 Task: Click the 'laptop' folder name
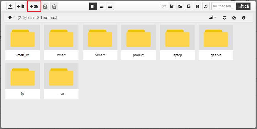click(177, 55)
